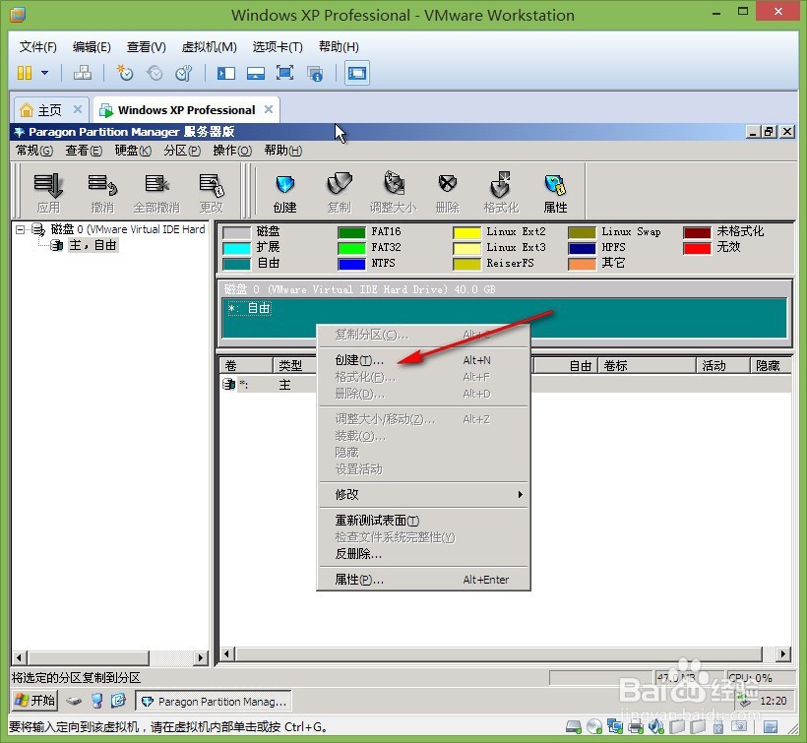
Task: Click the 活动 column header
Action: tap(722, 365)
